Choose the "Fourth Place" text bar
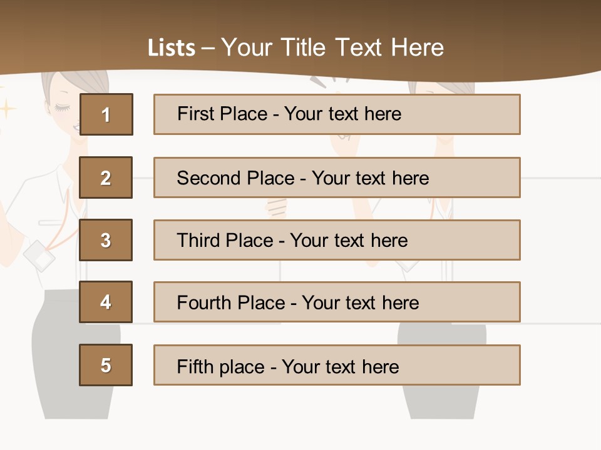Viewport: 601px width, 450px height. pos(337,302)
